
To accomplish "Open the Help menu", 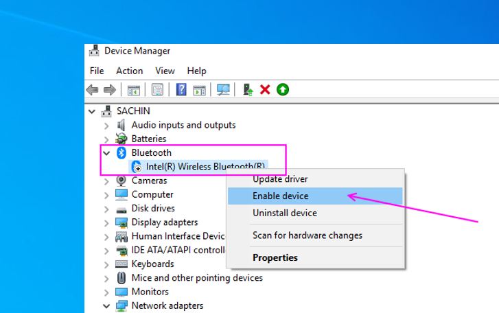I will [x=196, y=71].
